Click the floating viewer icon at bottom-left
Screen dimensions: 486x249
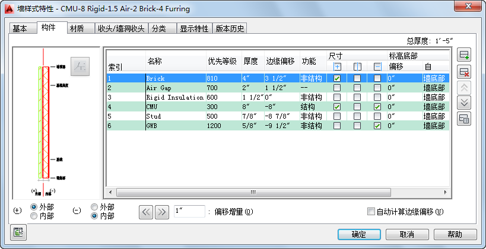click(x=18, y=232)
